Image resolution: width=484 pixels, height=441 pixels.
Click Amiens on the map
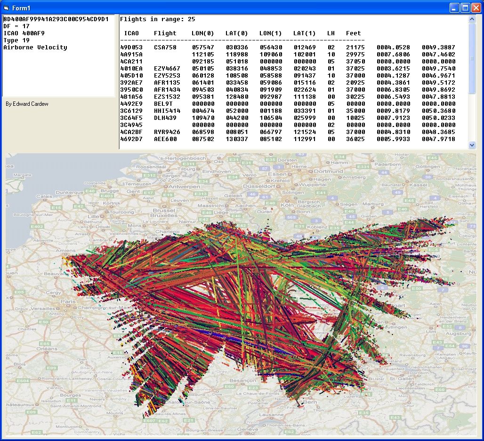[65, 251]
